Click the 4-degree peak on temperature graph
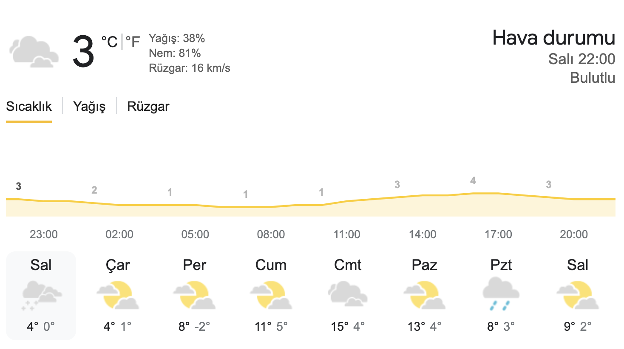This screenshot has width=624, height=349. [473, 181]
